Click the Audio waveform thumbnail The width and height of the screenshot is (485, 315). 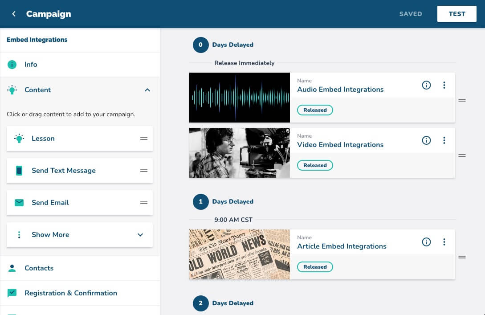(240, 98)
